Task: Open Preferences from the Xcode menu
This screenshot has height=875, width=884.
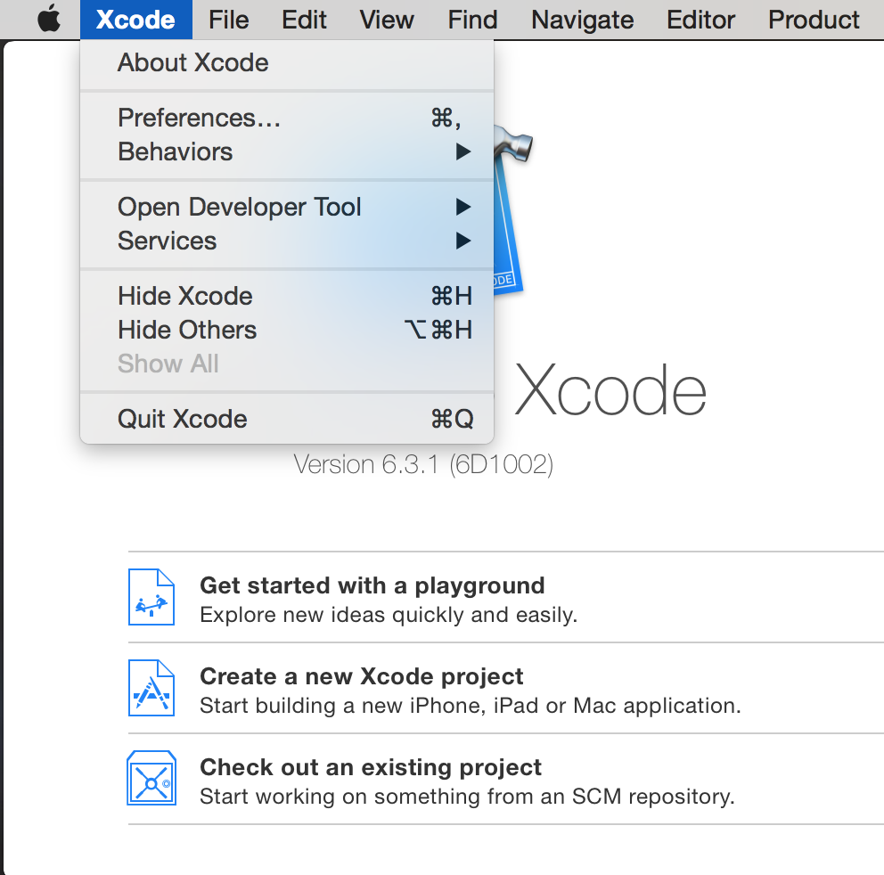Action: (x=199, y=118)
